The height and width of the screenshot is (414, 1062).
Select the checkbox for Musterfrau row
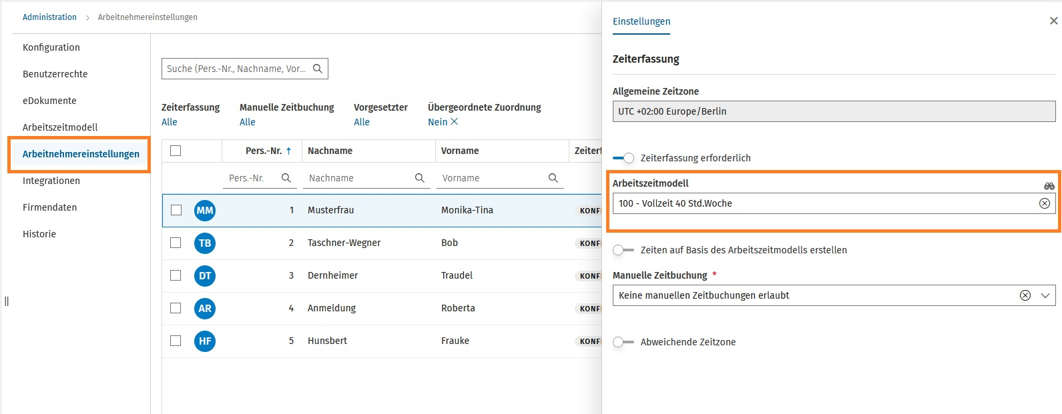[176, 210]
